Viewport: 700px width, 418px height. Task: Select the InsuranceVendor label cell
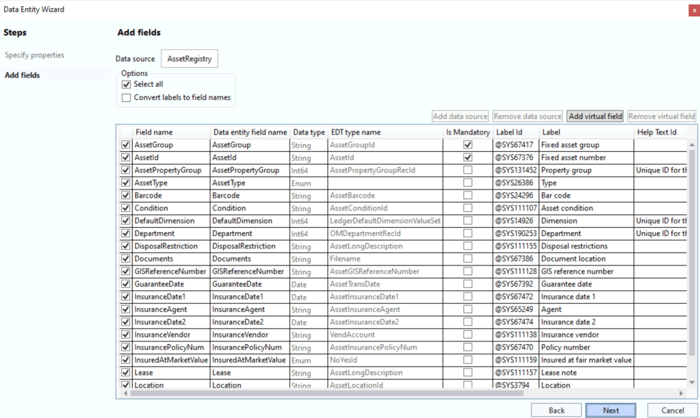[x=585, y=335]
